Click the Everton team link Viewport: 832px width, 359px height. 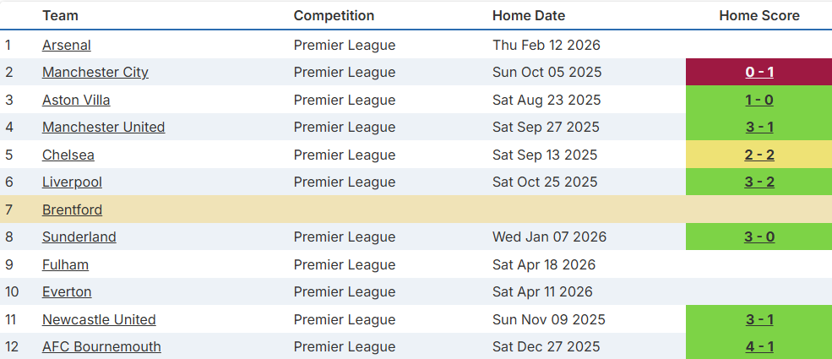point(67,291)
